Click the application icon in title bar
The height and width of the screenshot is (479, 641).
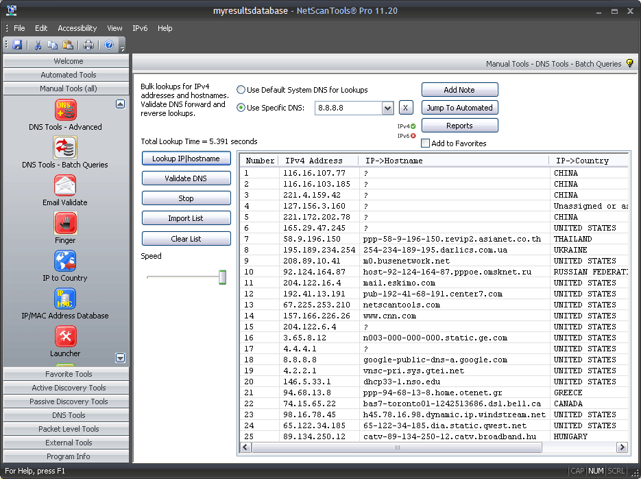pyautogui.click(x=12, y=10)
